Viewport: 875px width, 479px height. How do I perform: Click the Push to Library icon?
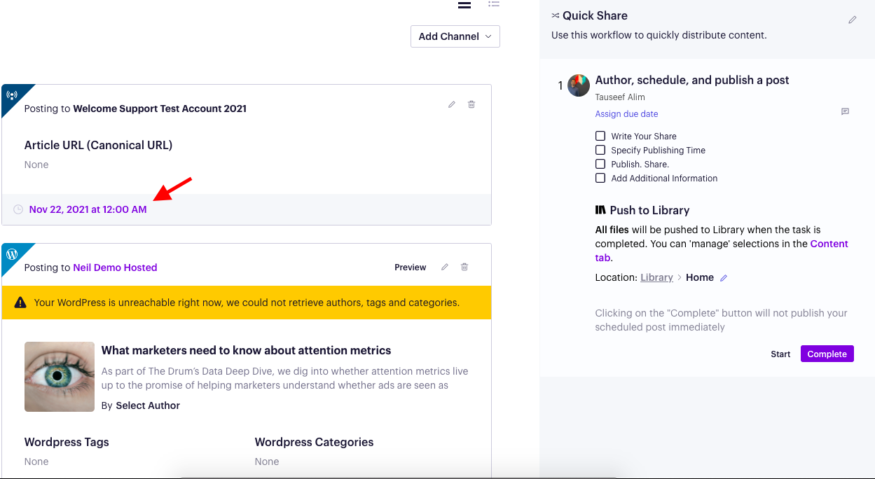[x=599, y=209]
